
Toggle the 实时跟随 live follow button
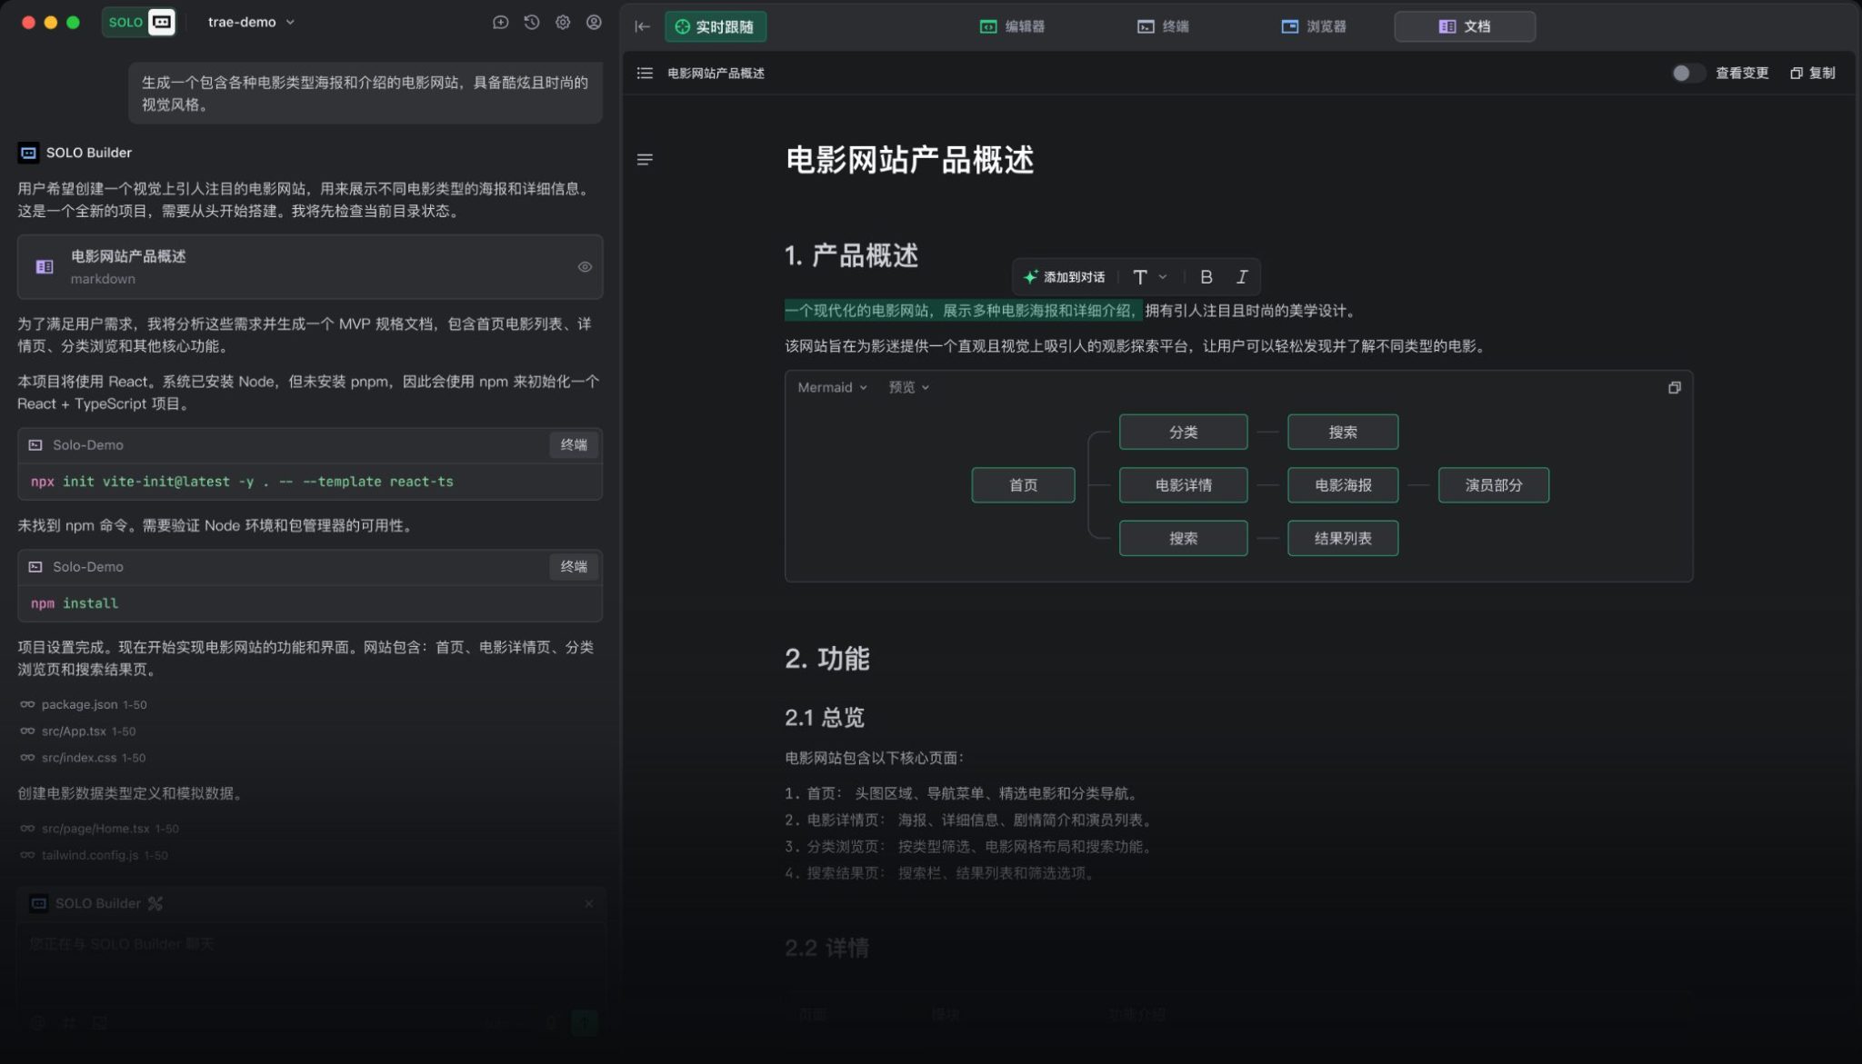(716, 26)
